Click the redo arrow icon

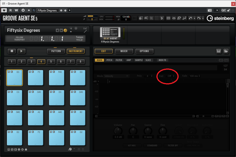click(199, 18)
